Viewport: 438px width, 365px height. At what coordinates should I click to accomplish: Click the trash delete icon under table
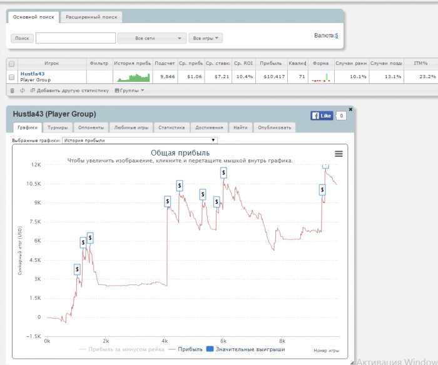[x=12, y=91]
